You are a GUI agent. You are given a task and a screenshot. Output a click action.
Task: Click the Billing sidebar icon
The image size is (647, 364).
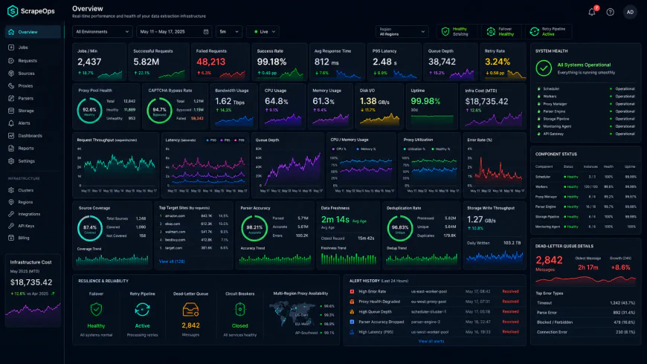[11, 238]
